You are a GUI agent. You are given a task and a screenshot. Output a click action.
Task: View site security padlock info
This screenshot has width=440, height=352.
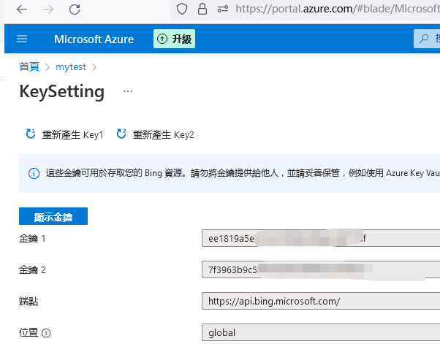coord(202,9)
